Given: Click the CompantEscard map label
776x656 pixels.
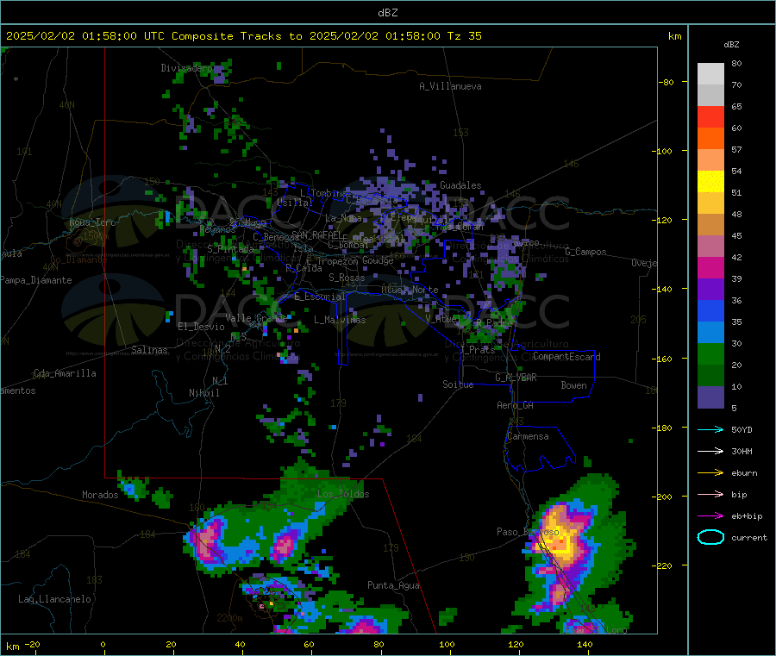Looking at the screenshot, I should (x=566, y=357).
